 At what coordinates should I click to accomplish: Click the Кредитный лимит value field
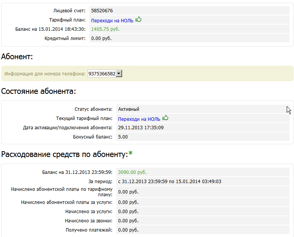(101, 38)
